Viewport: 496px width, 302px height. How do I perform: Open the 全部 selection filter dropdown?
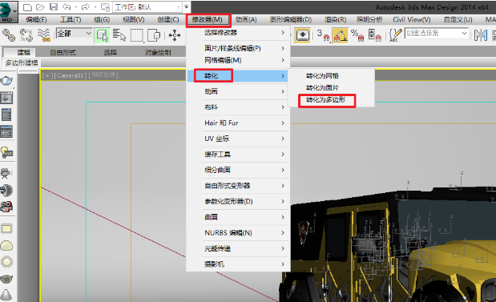74,33
